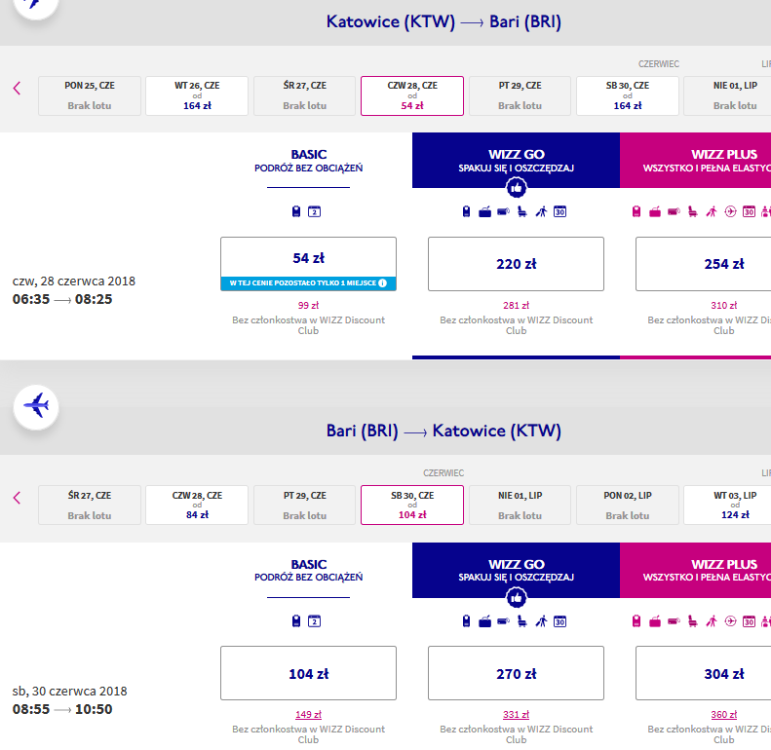Viewport: 771px width, 750px height.
Task: Choose outbound WIZZ GO fare 220 zł
Action: (516, 264)
